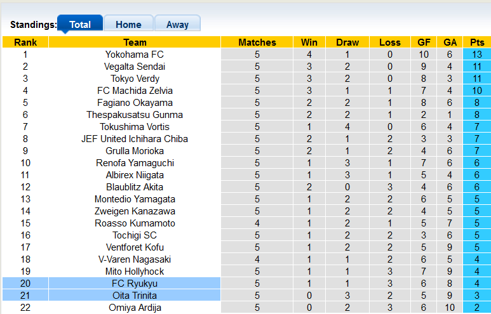Open the V-Varen Nagasaki team link

[x=135, y=259]
